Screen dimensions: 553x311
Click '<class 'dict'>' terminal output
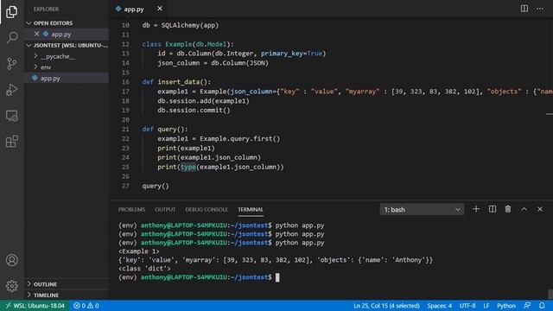(144, 269)
